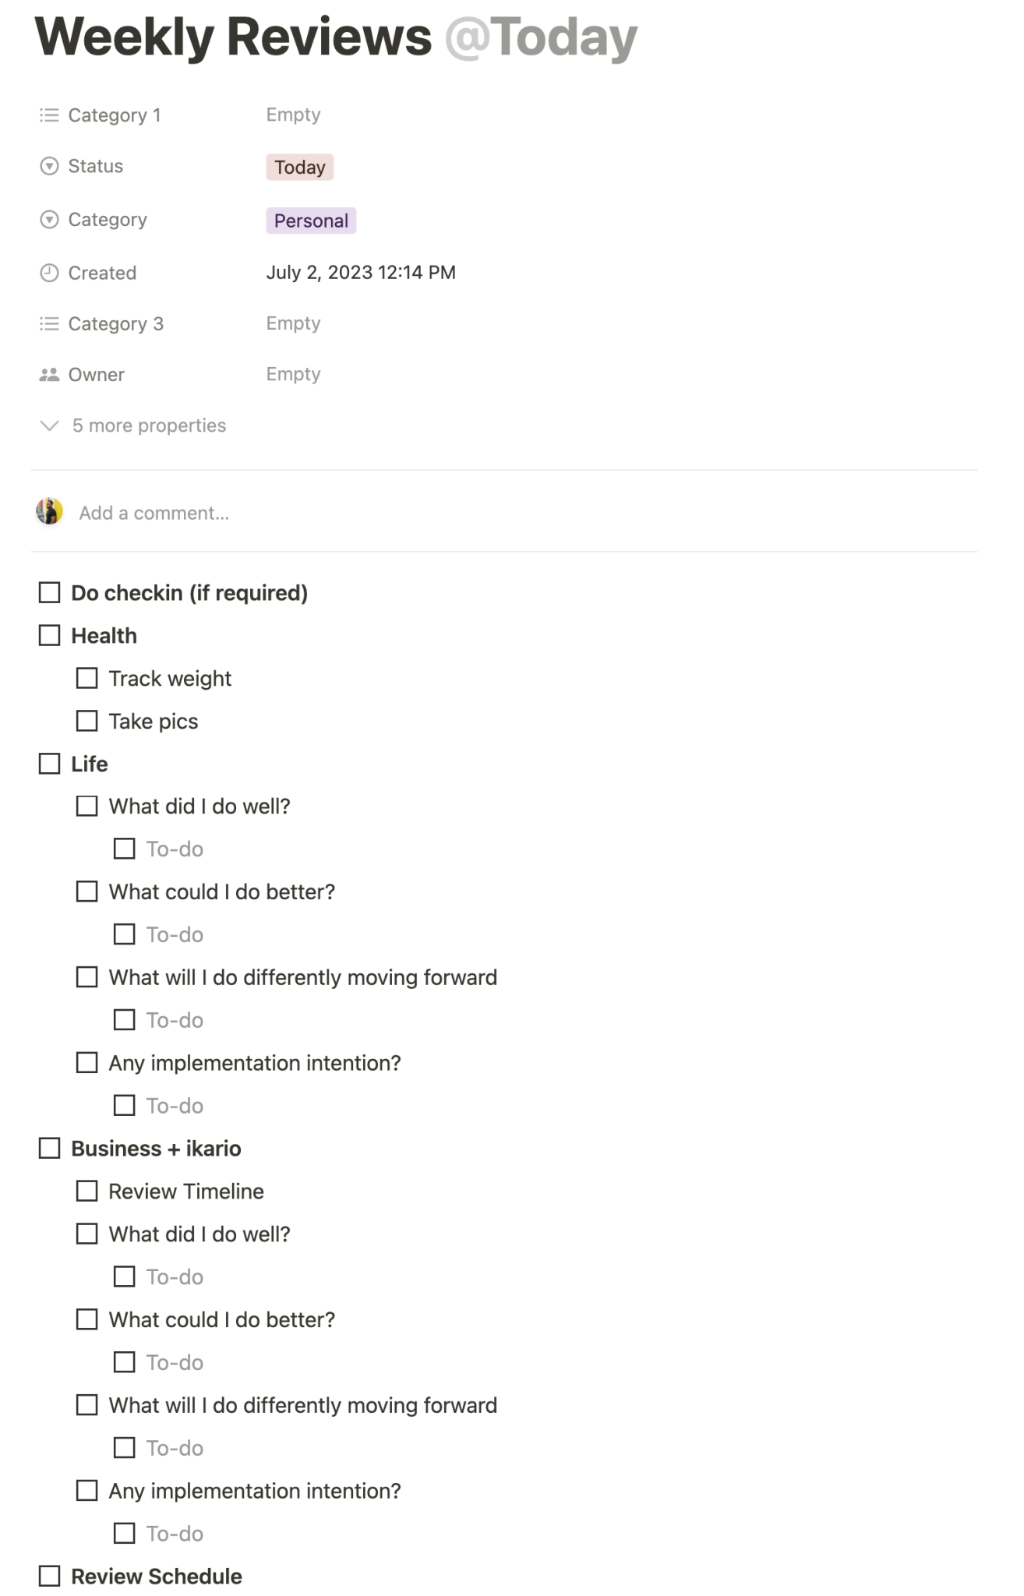Check the "Review Timeline" checkbox
1024x1596 pixels.
(x=87, y=1192)
